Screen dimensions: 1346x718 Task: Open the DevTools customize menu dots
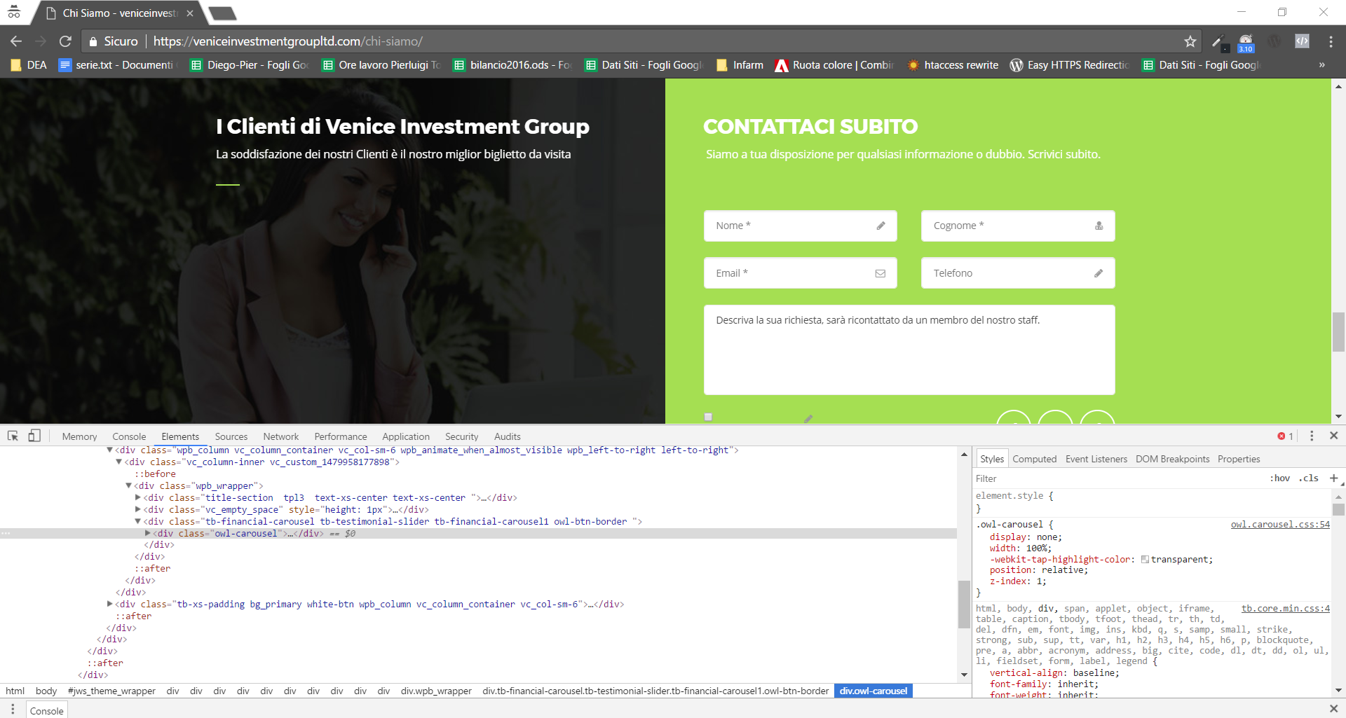[x=1312, y=436]
